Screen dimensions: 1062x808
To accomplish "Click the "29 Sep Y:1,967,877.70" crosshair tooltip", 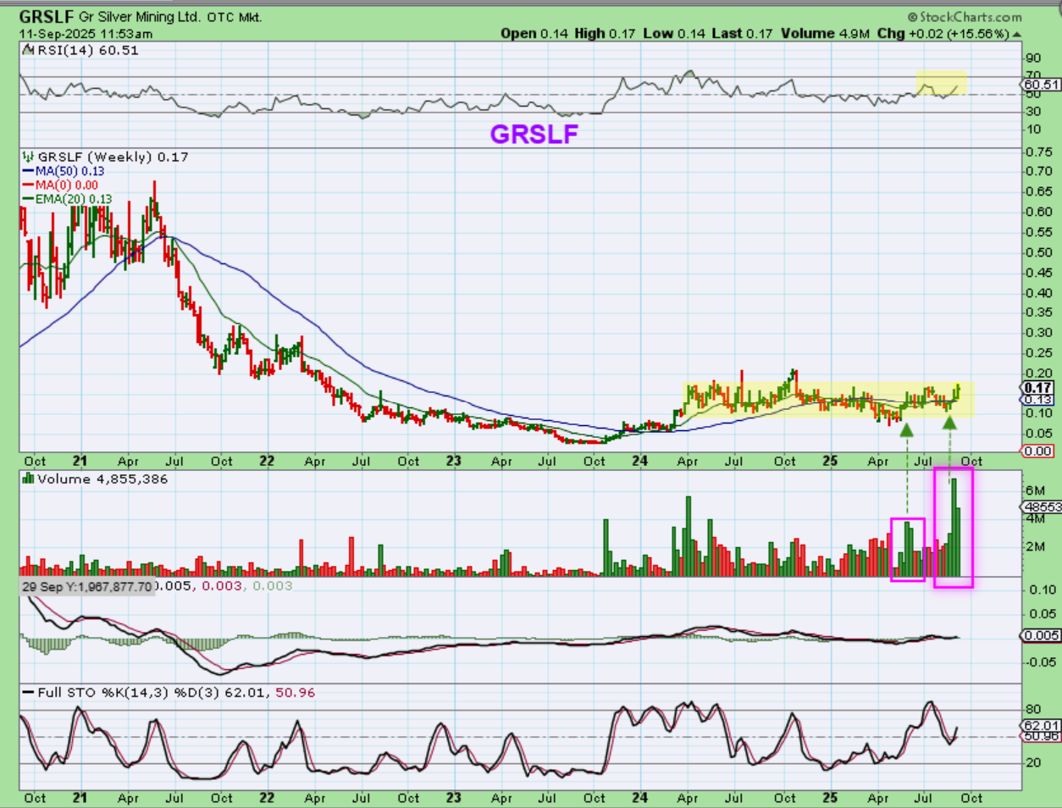I will pyautogui.click(x=87, y=586).
